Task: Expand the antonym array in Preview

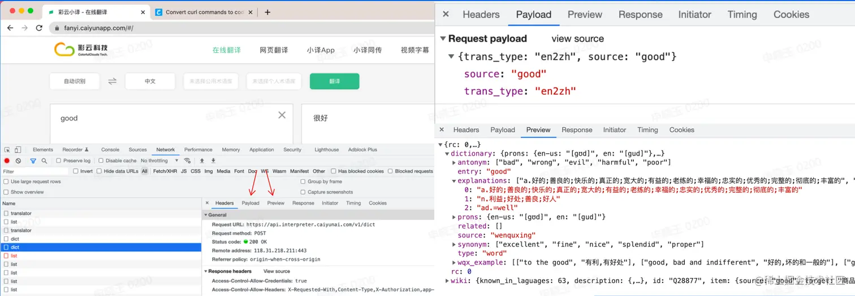Action: pyautogui.click(x=454, y=162)
